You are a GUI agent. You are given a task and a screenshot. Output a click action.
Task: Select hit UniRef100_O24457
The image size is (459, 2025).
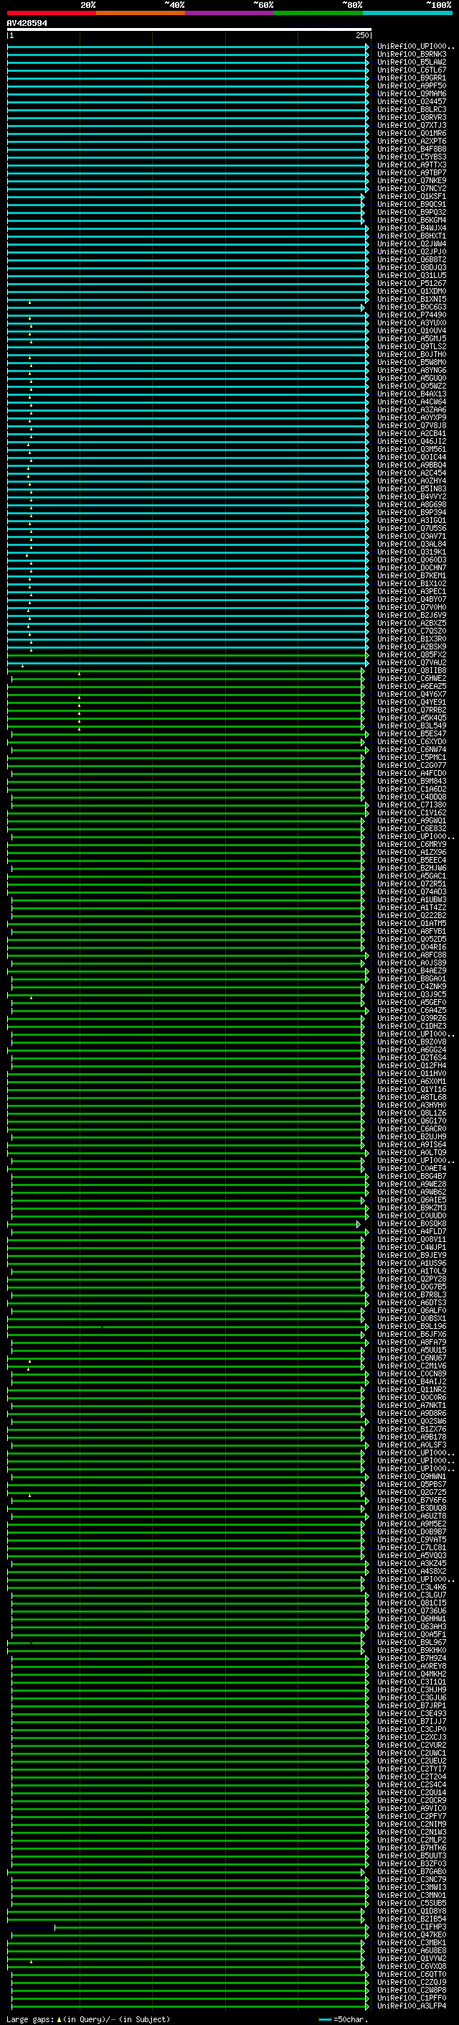[x=412, y=102]
